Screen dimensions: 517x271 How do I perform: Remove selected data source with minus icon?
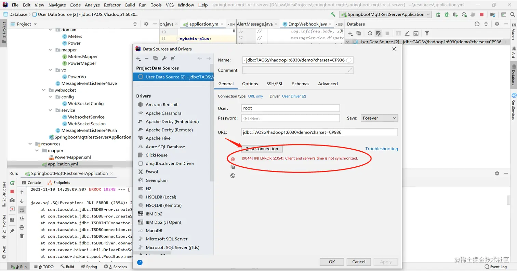coord(147,59)
